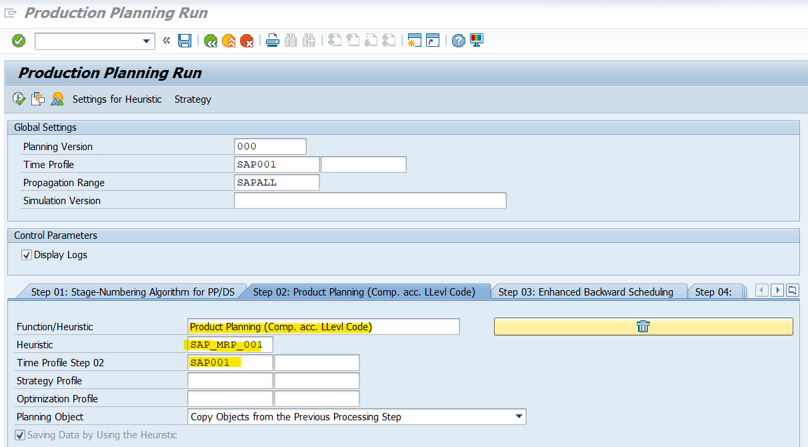Click the Help question mark icon
This screenshot has width=808, height=447.
pos(458,40)
